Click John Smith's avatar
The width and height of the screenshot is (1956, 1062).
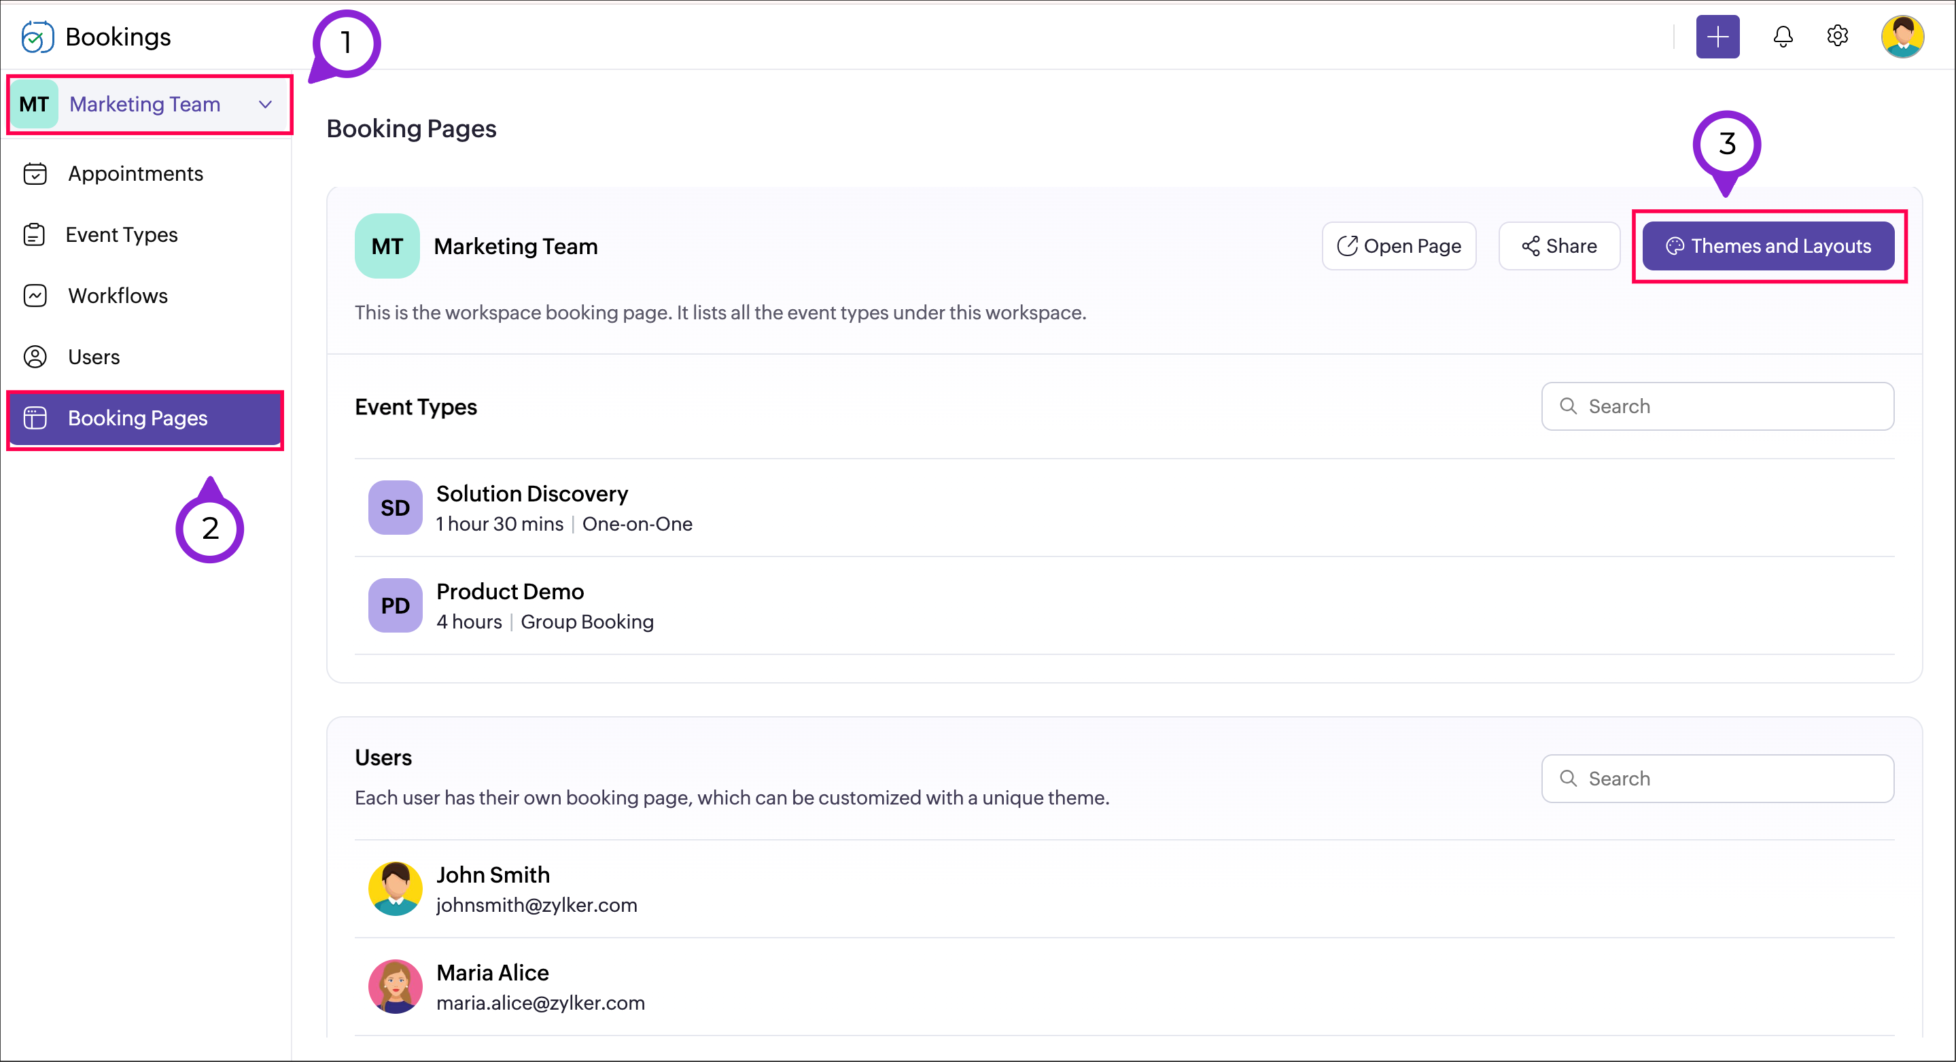pyautogui.click(x=395, y=888)
